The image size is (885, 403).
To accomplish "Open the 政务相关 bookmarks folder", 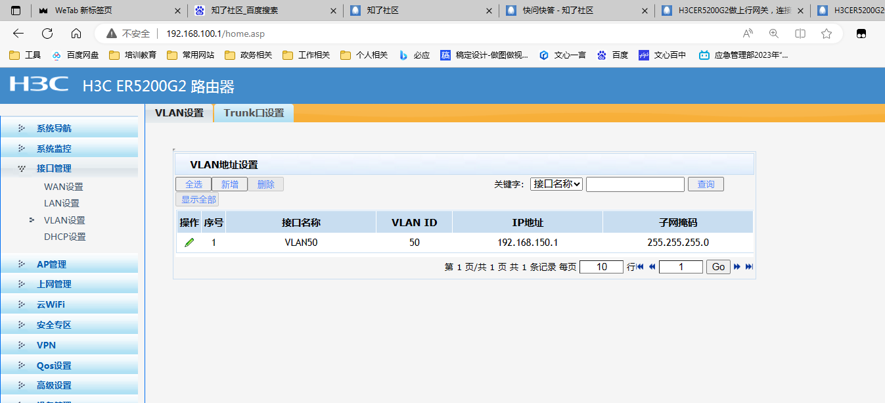I will tap(248, 55).
